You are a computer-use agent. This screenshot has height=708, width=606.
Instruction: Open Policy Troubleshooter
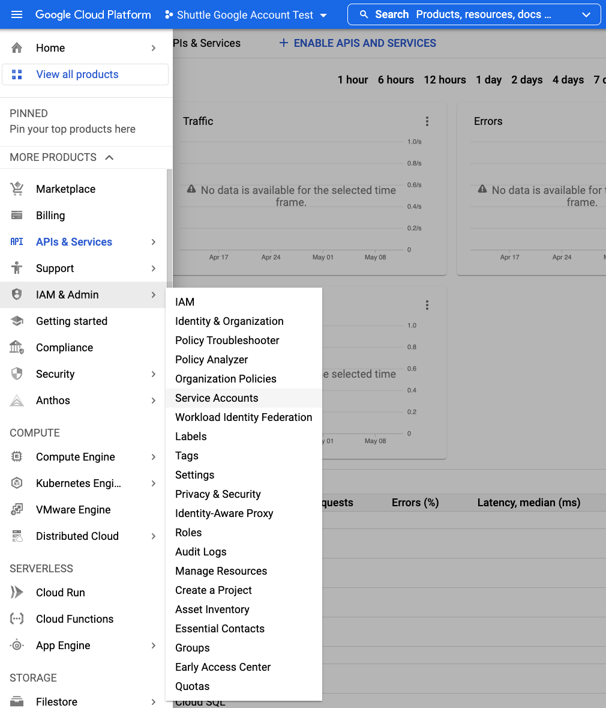(x=244, y=340)
